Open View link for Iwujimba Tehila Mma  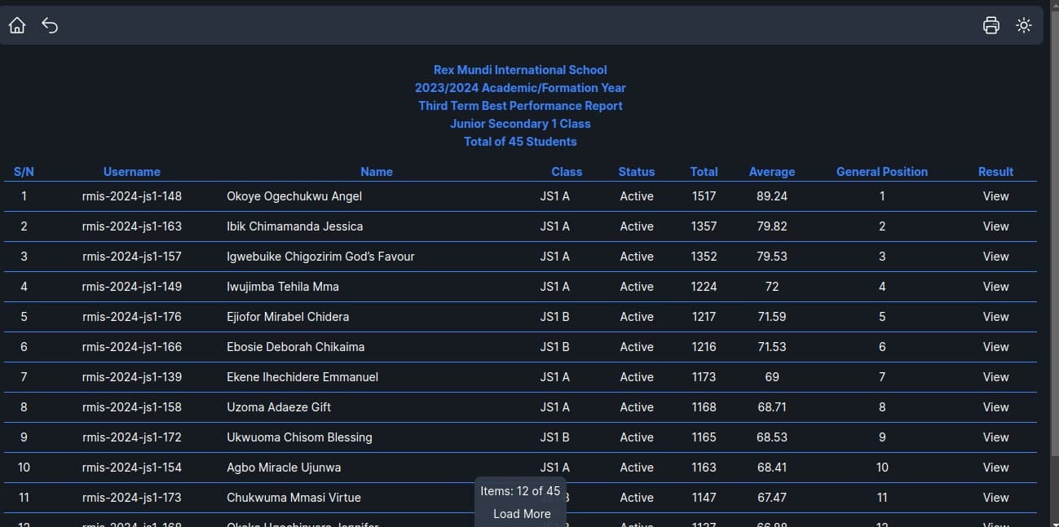[995, 287]
